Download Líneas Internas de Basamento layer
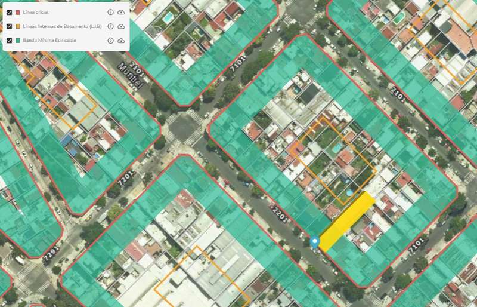477x307 pixels. coord(121,26)
